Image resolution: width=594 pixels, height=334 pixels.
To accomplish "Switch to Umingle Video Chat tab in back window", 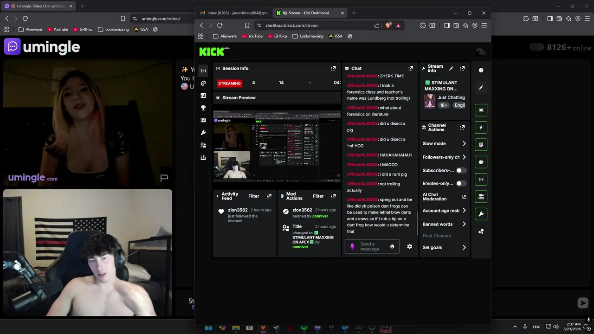I will 38,6.
